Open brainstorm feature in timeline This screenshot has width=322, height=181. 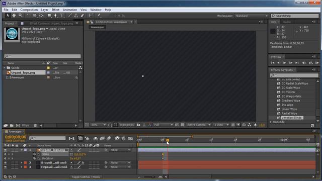[x=117, y=139]
